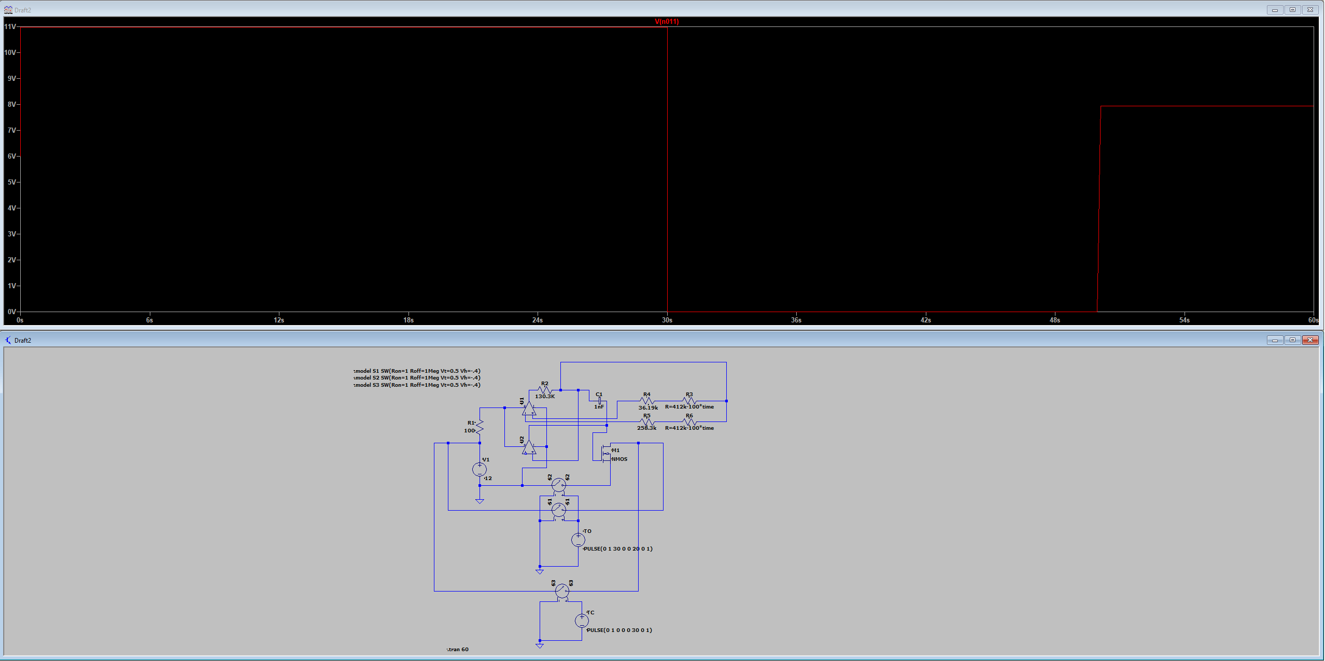This screenshot has height=661, width=1325.
Task: Select the voltage source V1 symbol
Action: tap(480, 469)
